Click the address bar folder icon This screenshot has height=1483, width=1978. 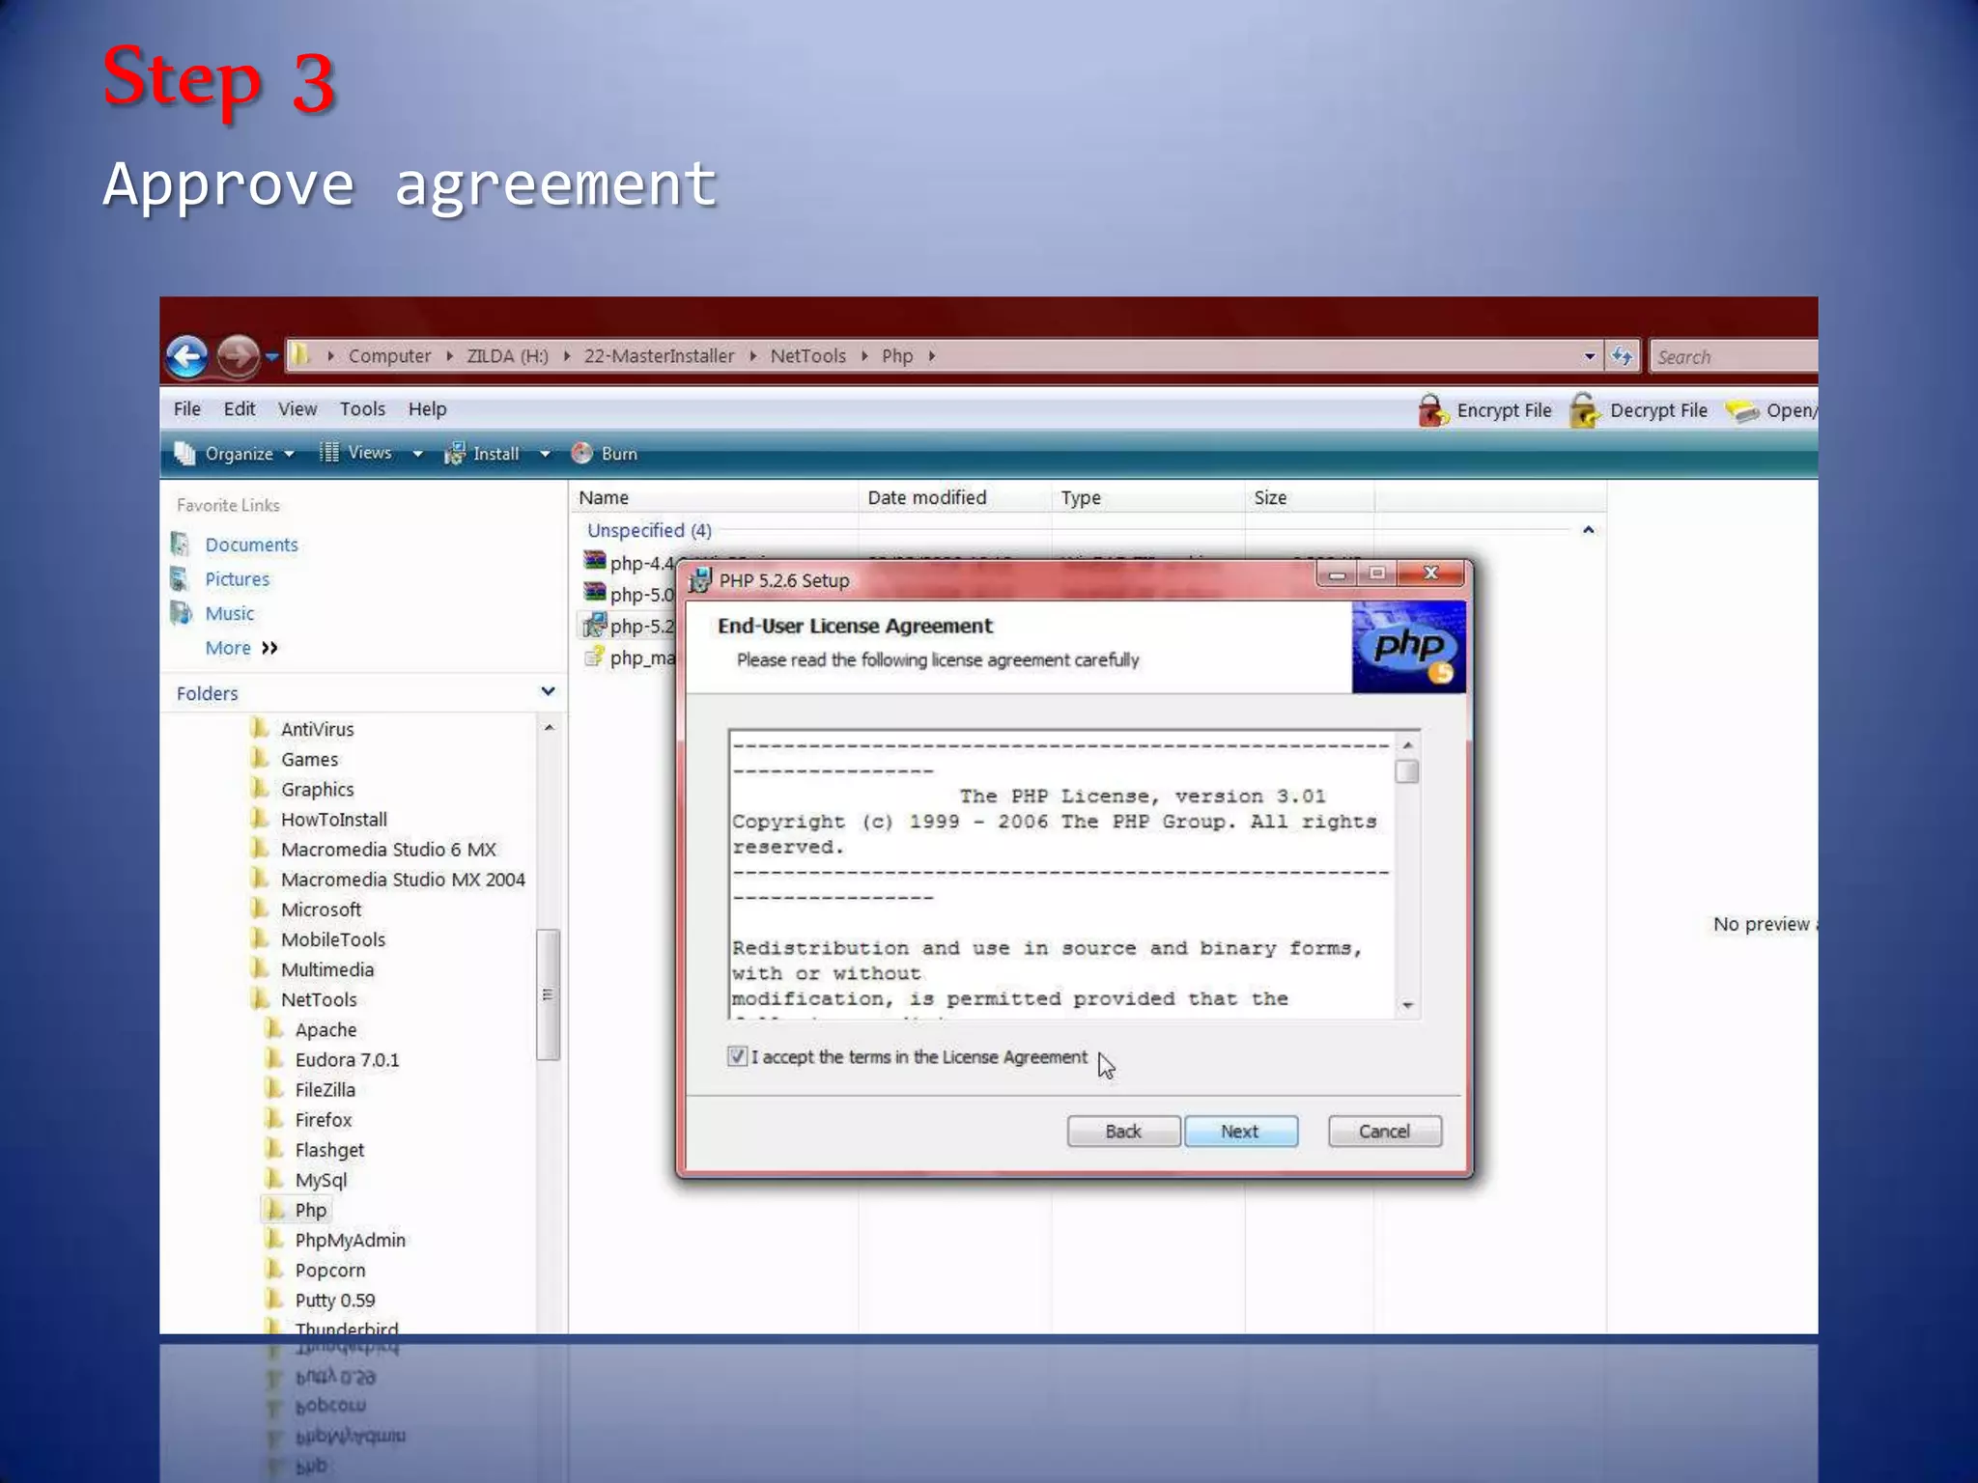point(301,355)
